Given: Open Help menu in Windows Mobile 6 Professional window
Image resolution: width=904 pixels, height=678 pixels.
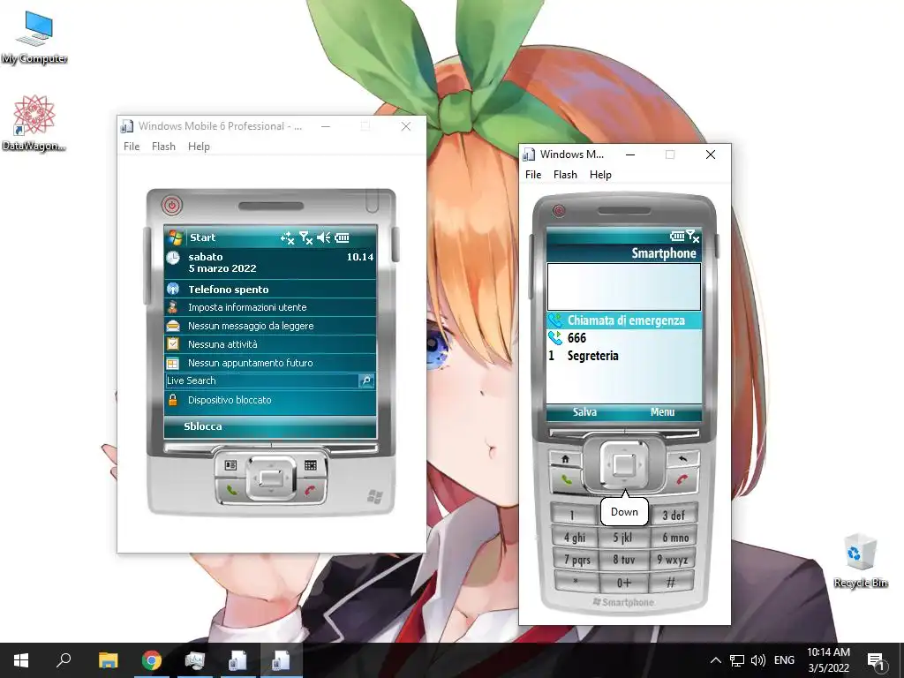Looking at the screenshot, I should [199, 147].
